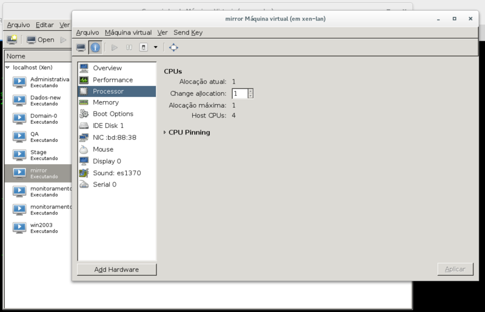Click the Pause virtual machine icon

tap(129, 47)
